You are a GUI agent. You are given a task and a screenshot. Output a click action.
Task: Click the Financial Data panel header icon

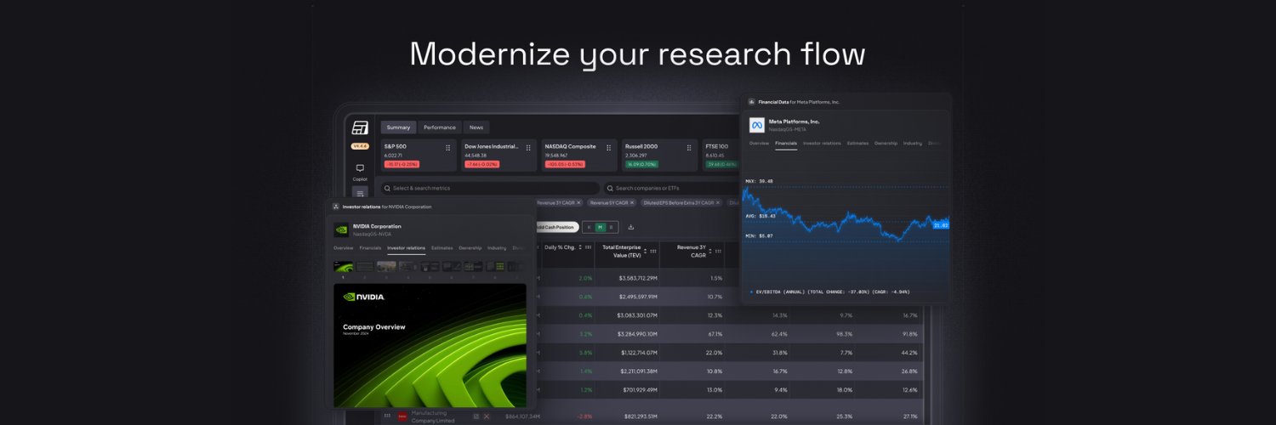752,102
